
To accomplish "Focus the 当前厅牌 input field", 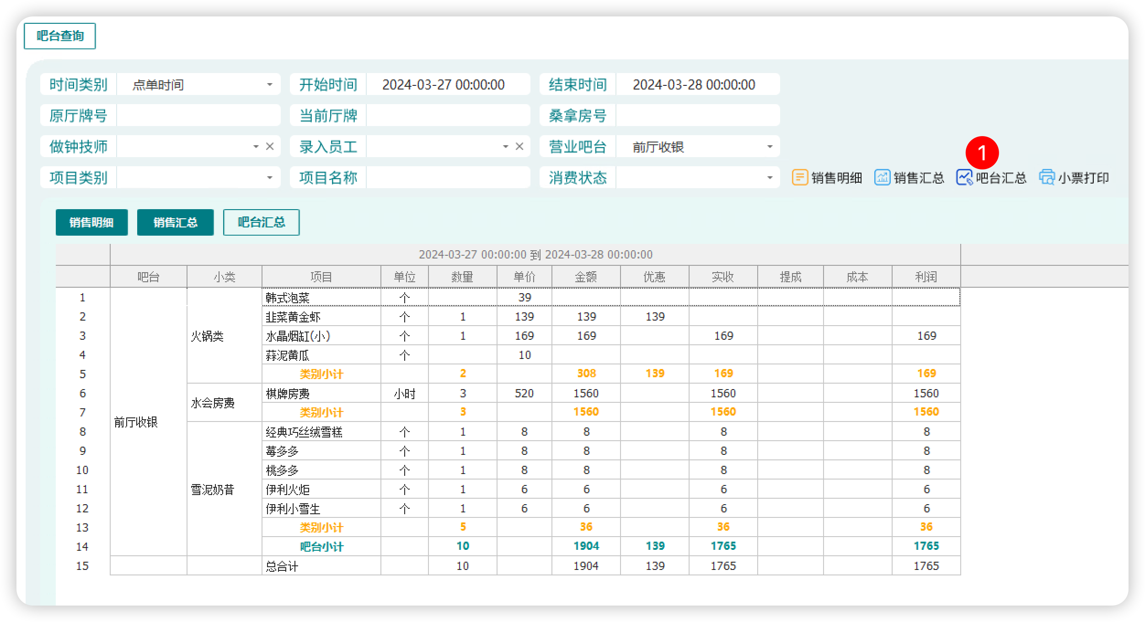I will [448, 116].
